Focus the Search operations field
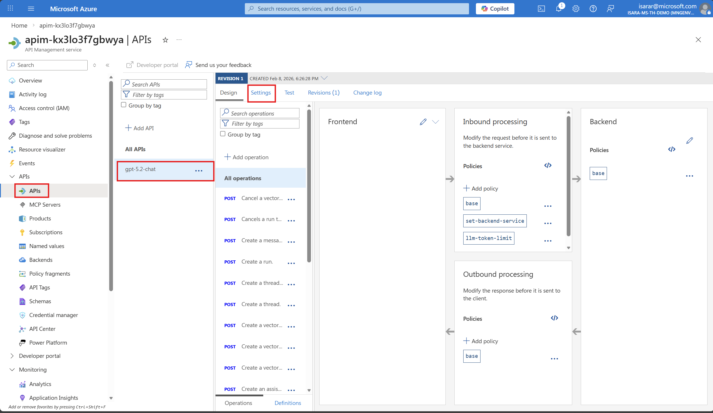 coord(260,113)
